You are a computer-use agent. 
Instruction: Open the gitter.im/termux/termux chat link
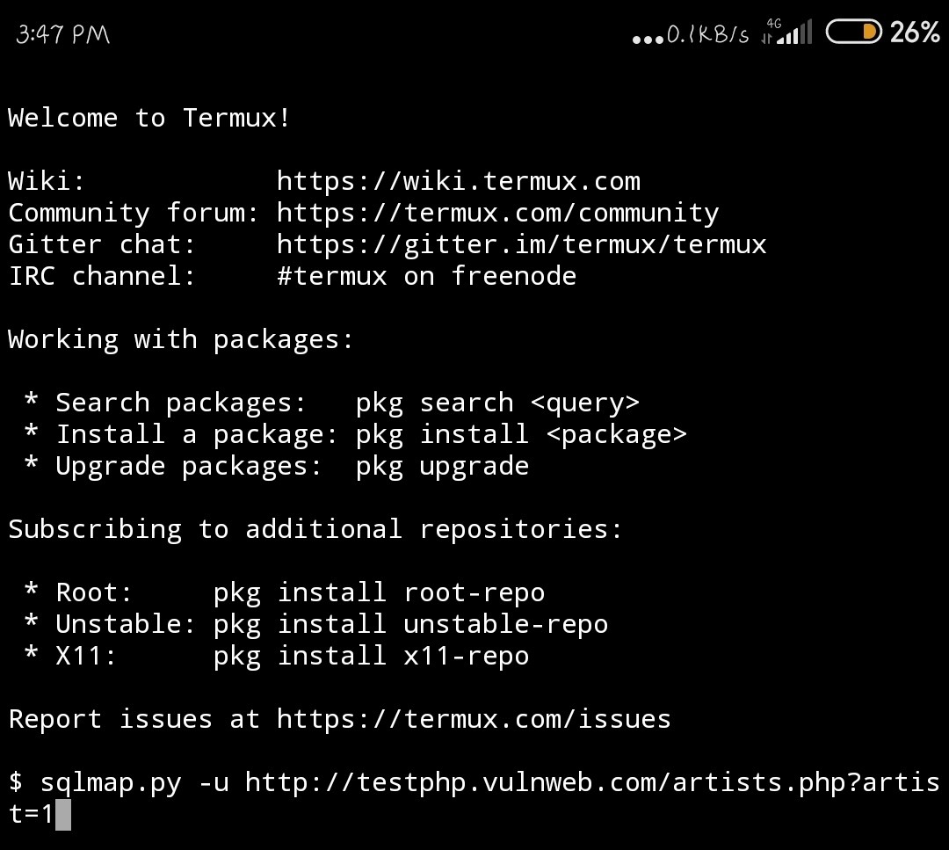click(521, 244)
